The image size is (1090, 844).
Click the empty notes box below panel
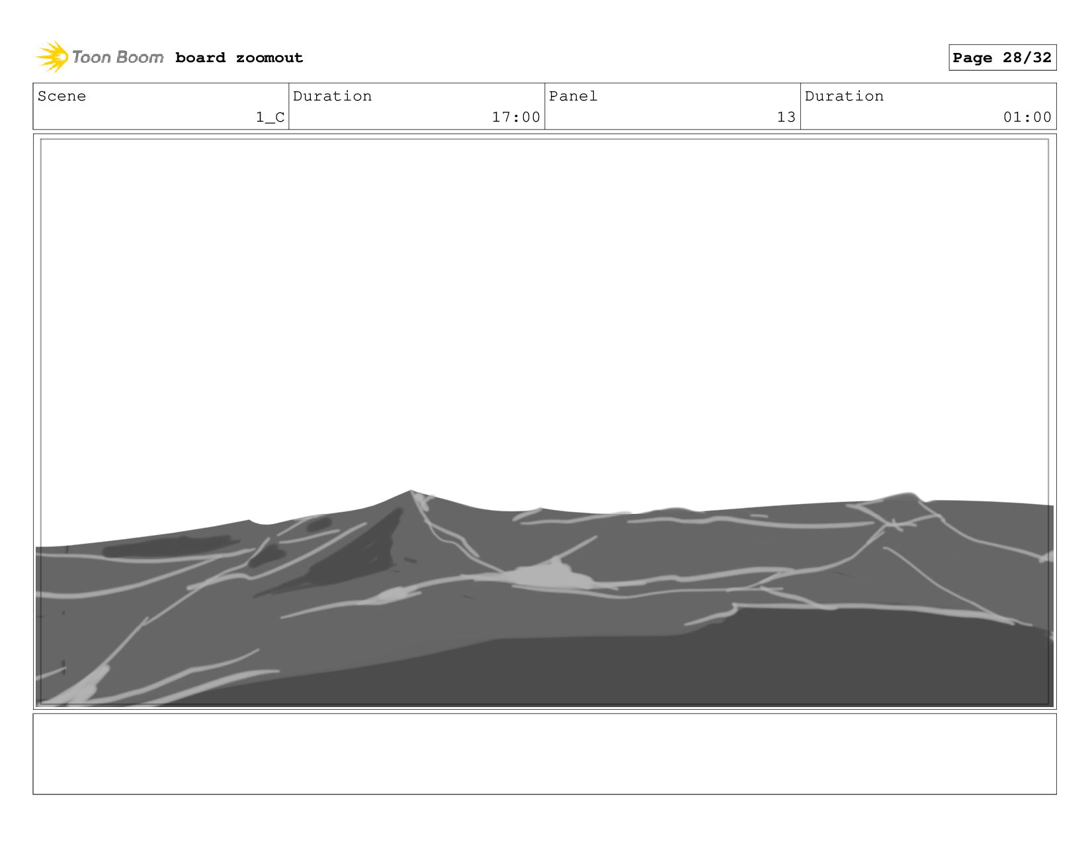pos(544,753)
